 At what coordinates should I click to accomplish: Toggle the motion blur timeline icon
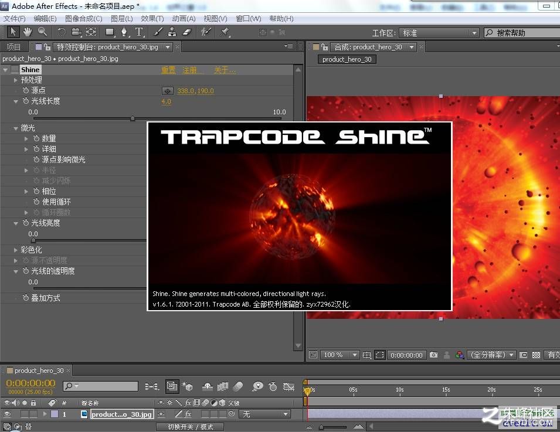[238, 386]
